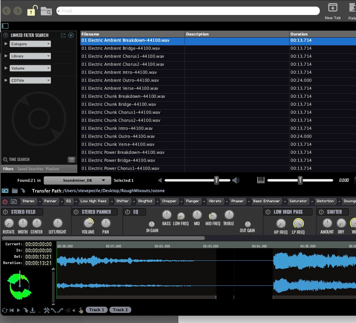Click the FX icon beside Transfer Path
Viewport: 356px width, 323px height.
point(5,191)
